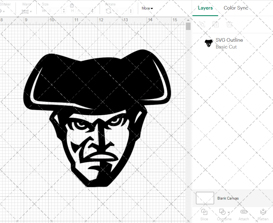This screenshot has width=273, height=223.
Task: Click the Combine tool icon
Action: coord(222,212)
